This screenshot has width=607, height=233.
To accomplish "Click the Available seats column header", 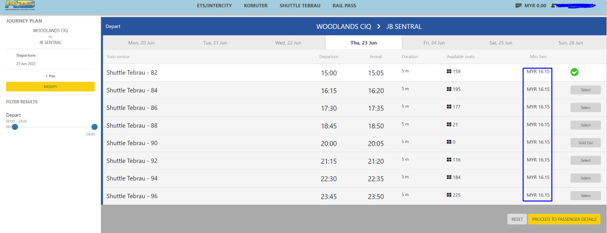I will tap(460, 56).
